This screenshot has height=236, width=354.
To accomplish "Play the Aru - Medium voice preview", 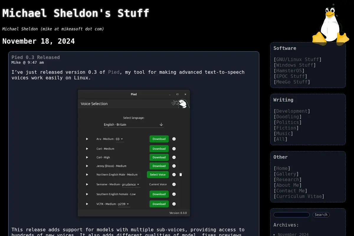I will click(x=87, y=139).
